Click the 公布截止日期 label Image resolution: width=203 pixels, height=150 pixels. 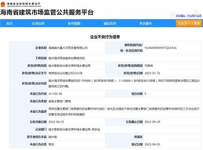pyautogui.click(x=134, y=122)
